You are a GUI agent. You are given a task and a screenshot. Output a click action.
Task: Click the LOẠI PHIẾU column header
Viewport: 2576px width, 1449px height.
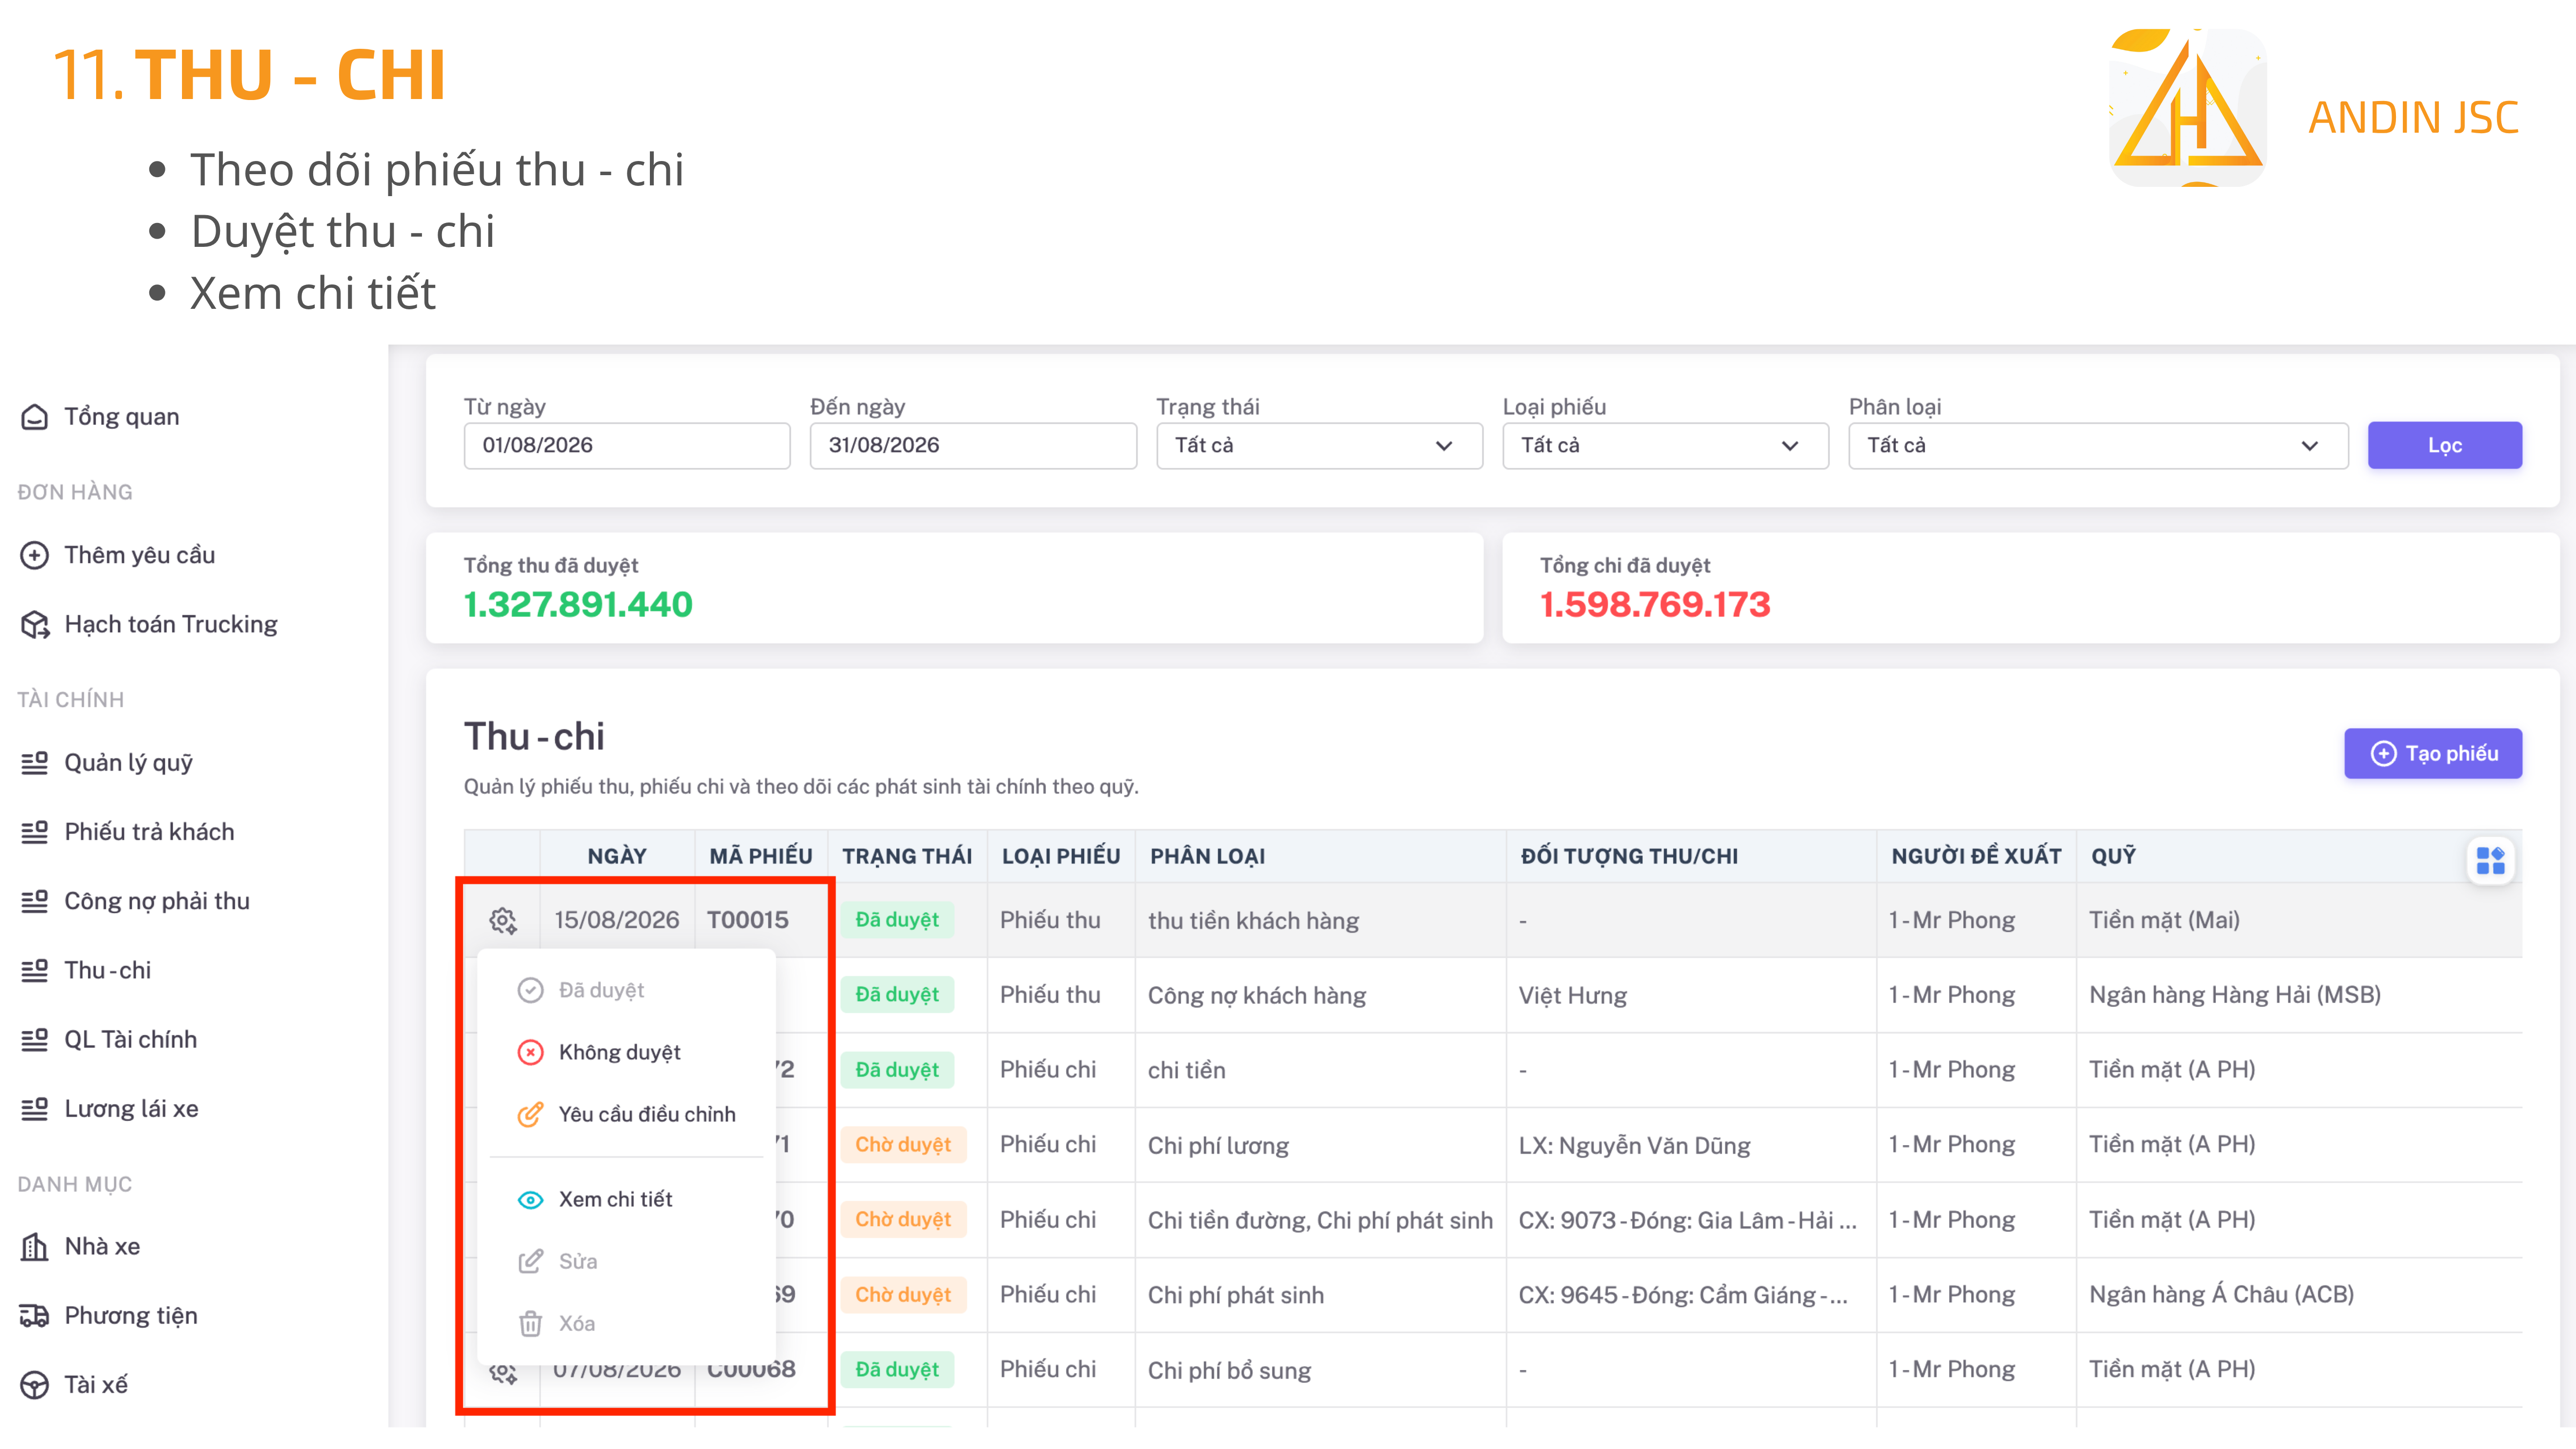(x=1061, y=856)
